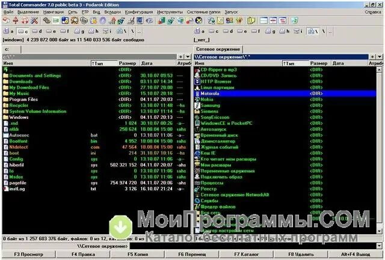The width and height of the screenshot is (385, 260).
Task: Click the chain links toolbar icon
Action: point(46,21)
